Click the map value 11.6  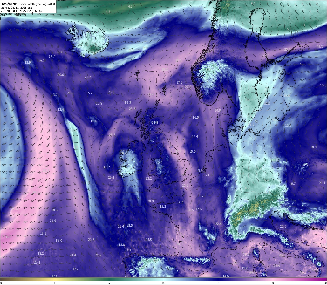[x=288, y=126]
